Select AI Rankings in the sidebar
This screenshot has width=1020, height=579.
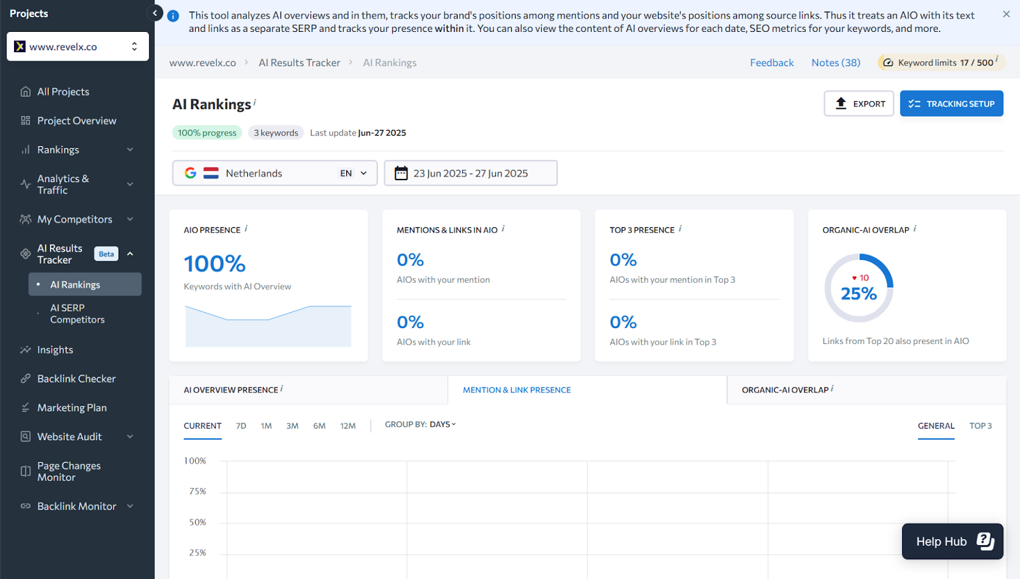pyautogui.click(x=85, y=285)
